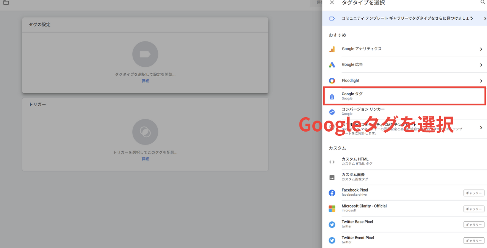Click the tag shape icon in タグの設定

click(x=145, y=54)
